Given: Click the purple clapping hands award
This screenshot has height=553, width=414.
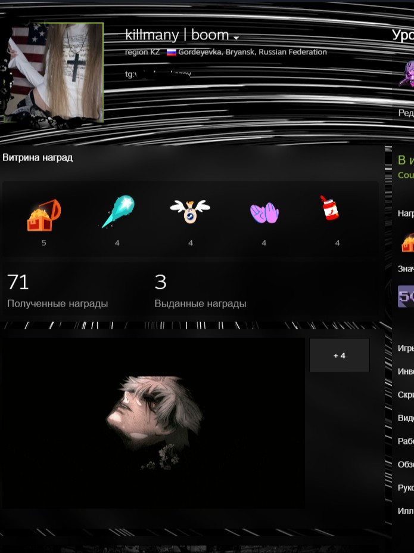Looking at the screenshot, I should [x=264, y=212].
